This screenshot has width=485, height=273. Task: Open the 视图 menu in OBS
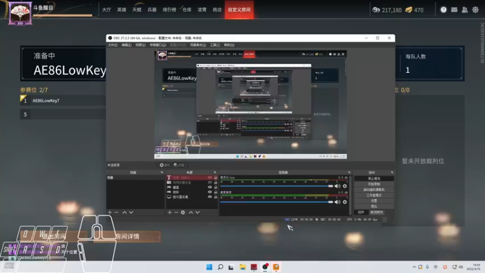coord(141,45)
